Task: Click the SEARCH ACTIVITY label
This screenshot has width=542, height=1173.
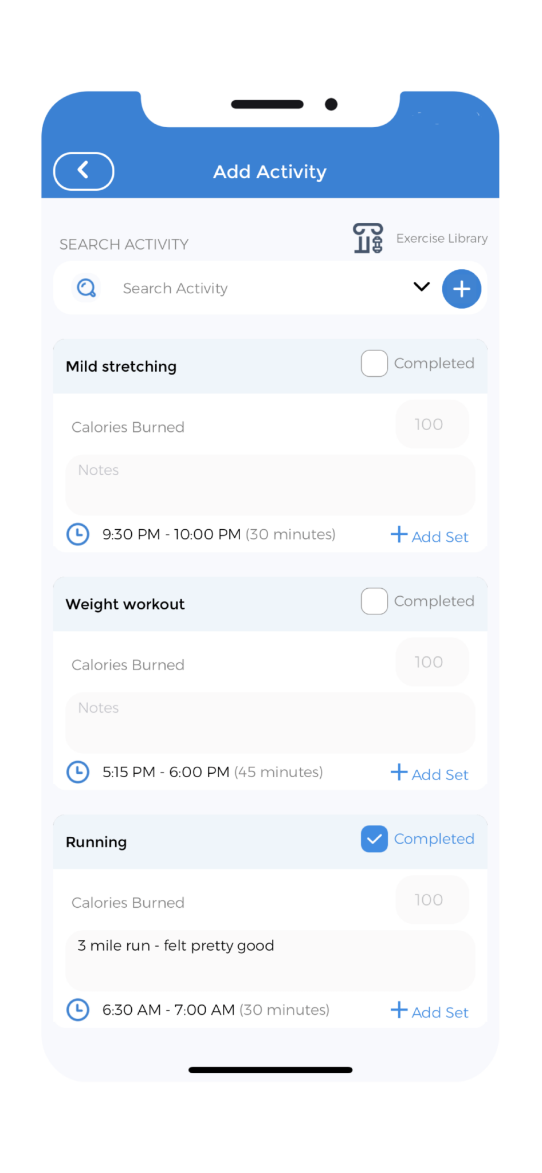Action: [124, 244]
